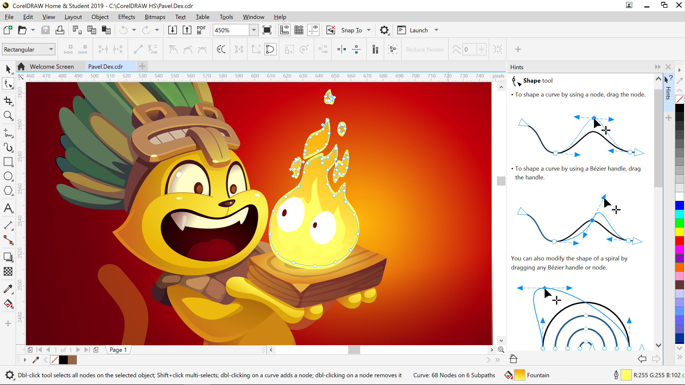
Task: Choose the Ellipse tool
Action: (x=8, y=176)
